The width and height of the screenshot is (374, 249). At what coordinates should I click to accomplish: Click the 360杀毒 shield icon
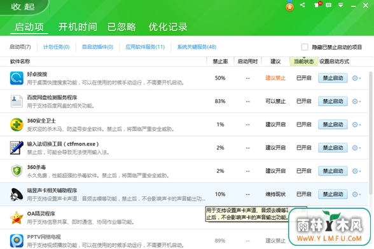(x=17, y=171)
